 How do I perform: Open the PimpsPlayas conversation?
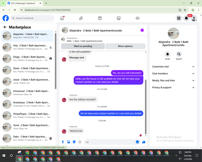[27, 115]
